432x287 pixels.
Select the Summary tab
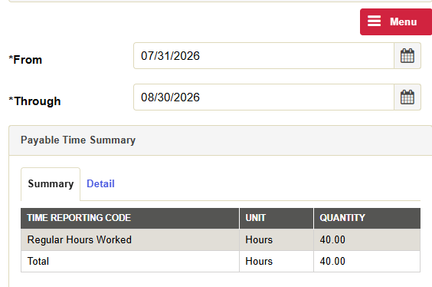click(x=51, y=184)
